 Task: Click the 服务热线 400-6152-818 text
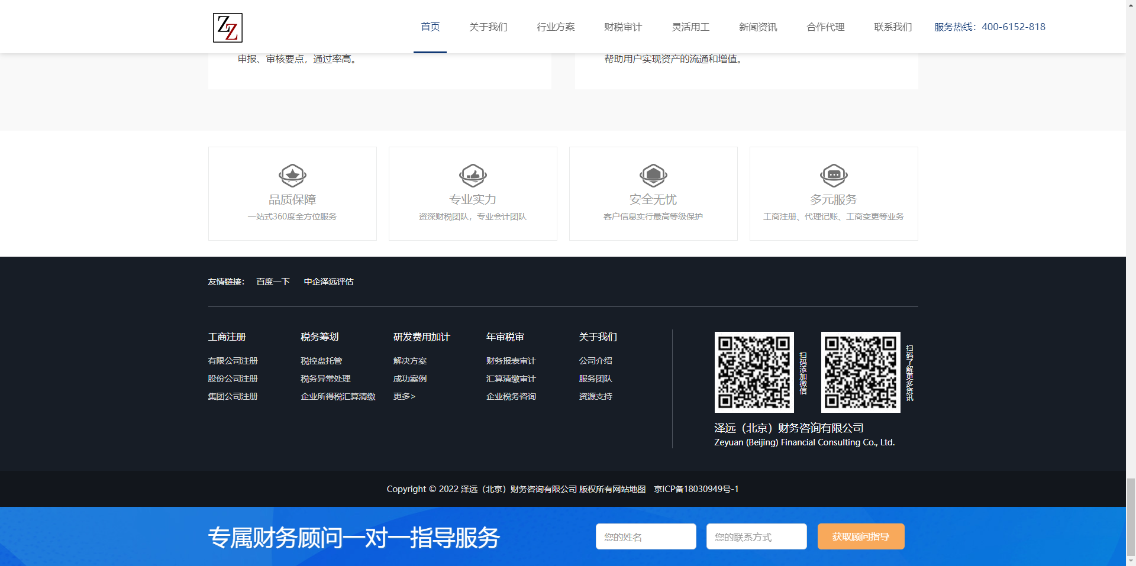[x=990, y=27]
